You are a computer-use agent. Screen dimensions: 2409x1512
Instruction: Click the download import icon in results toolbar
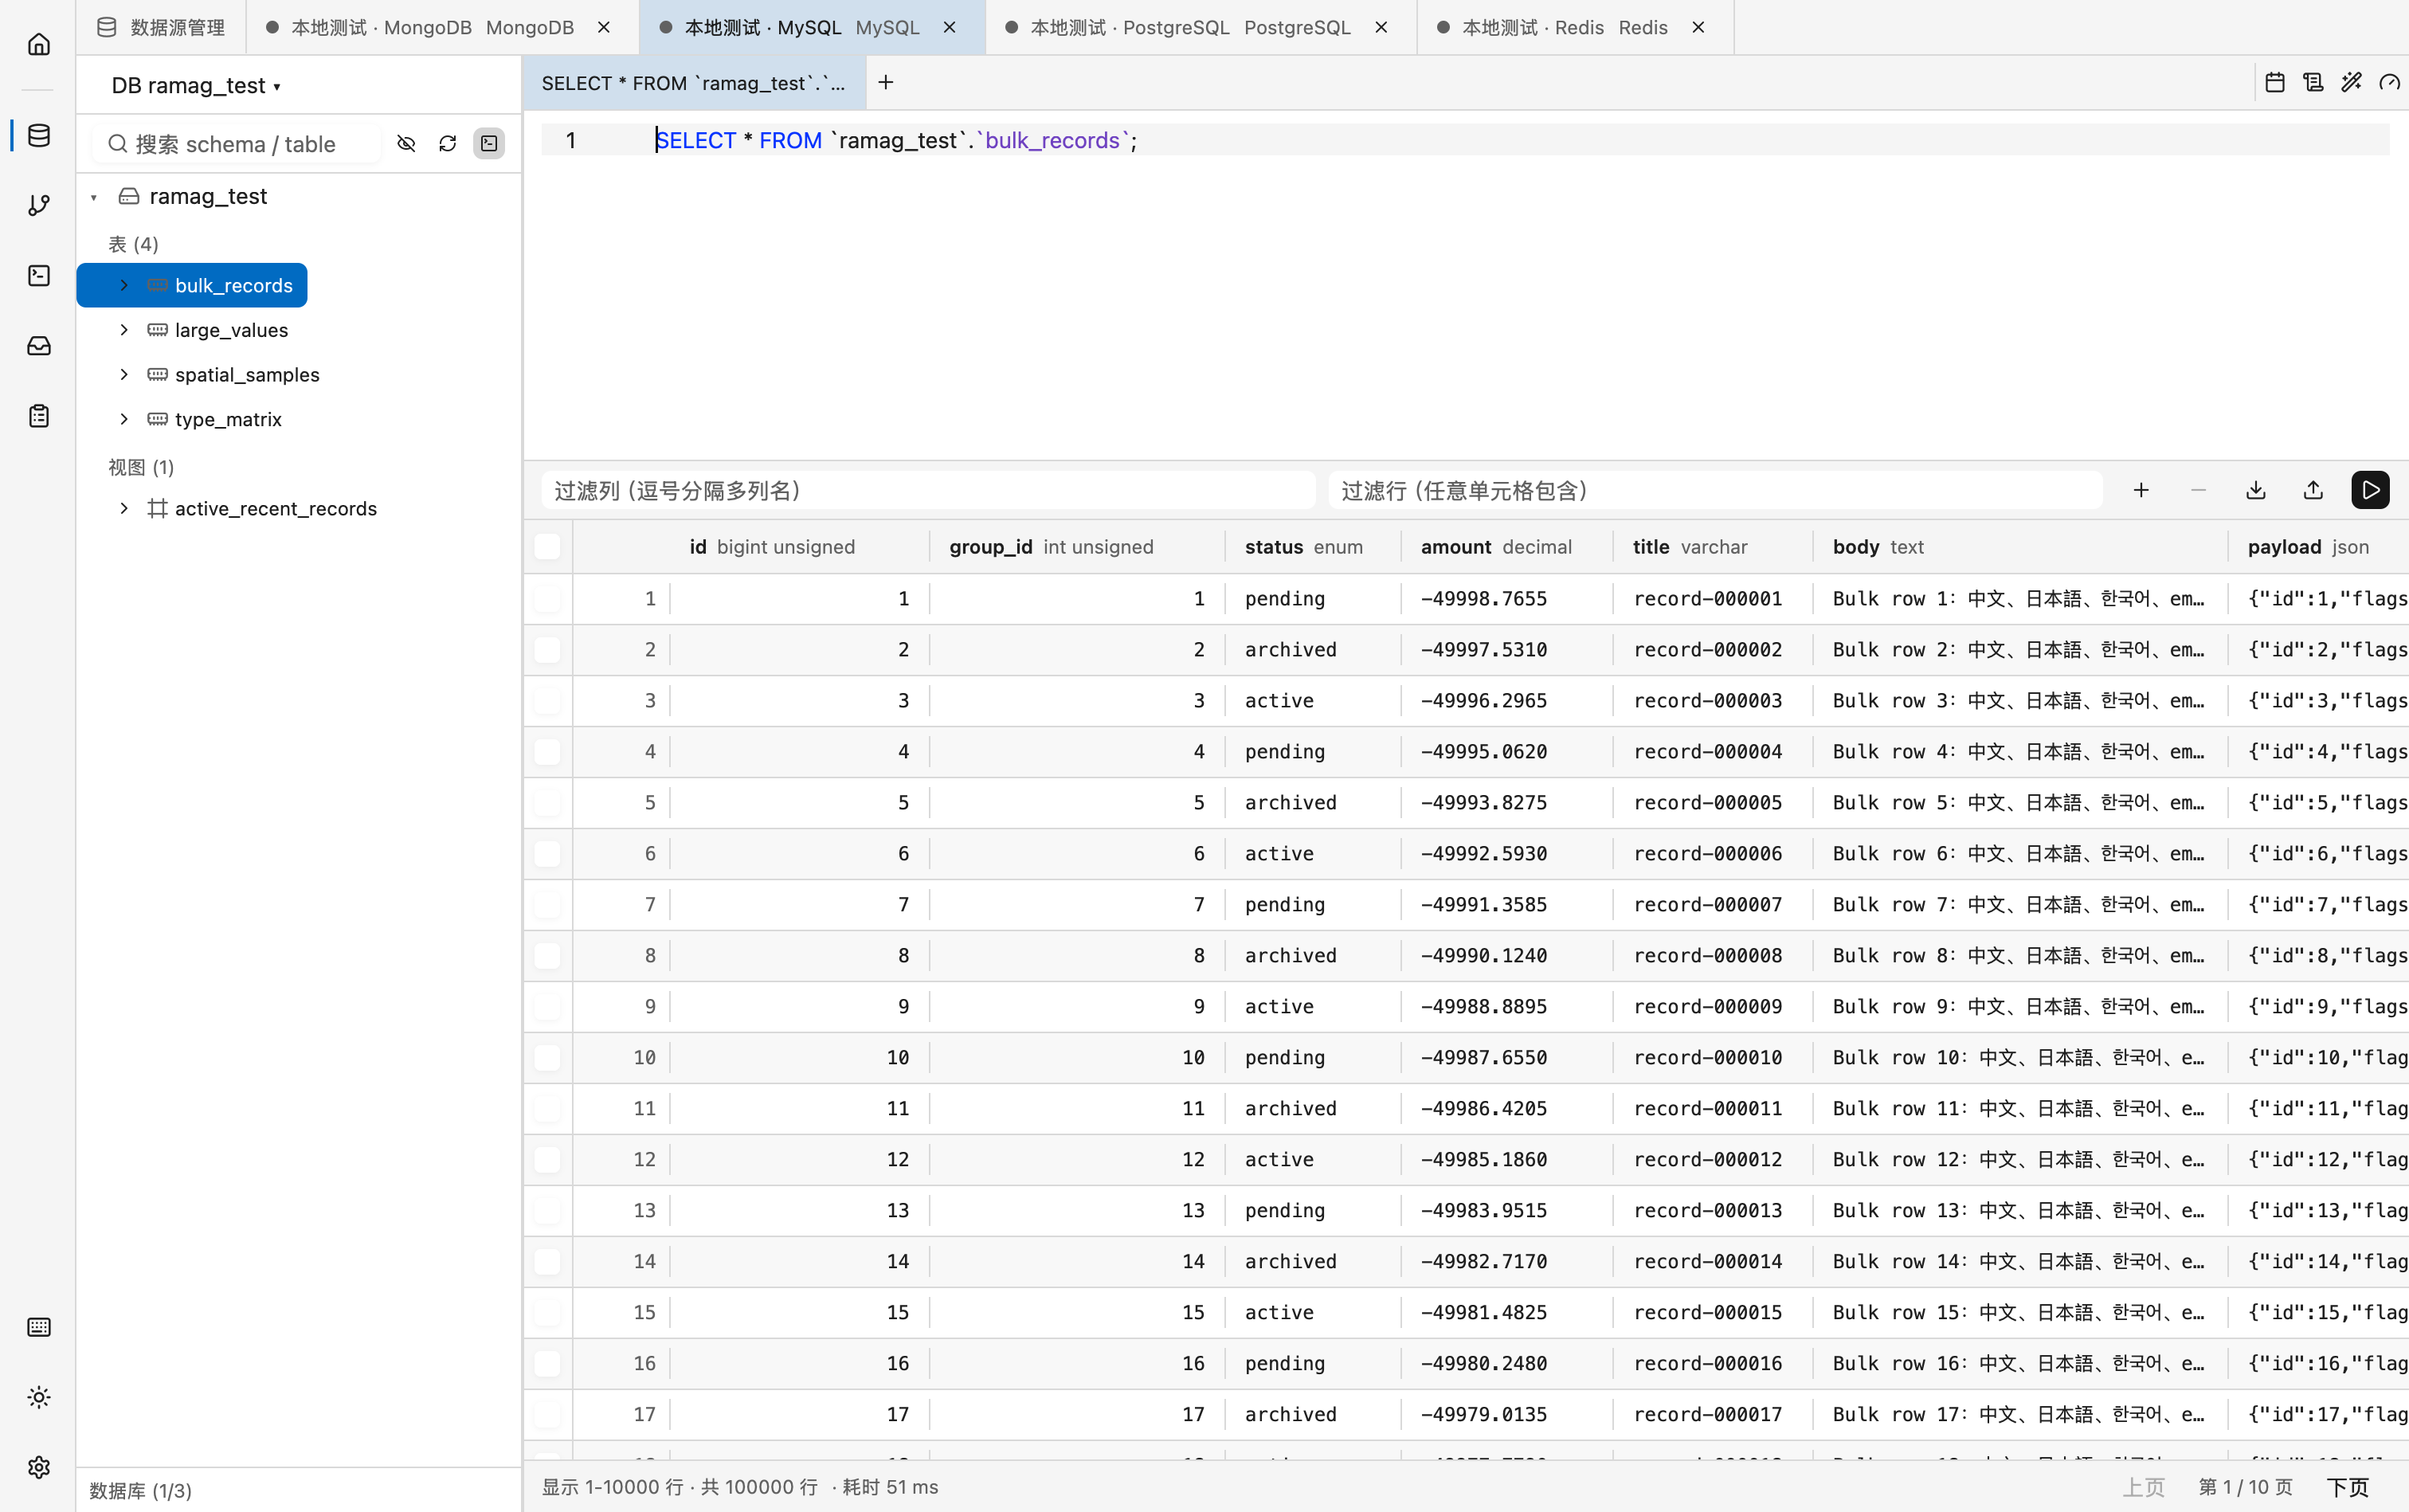pyautogui.click(x=2256, y=490)
